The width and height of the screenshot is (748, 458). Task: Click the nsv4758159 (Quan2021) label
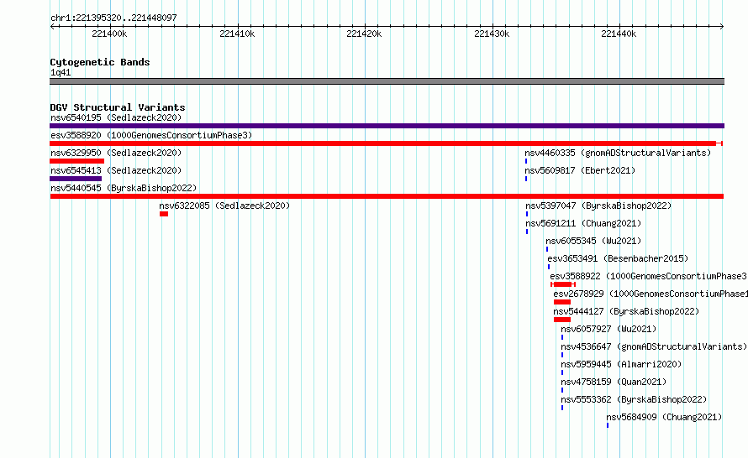click(x=614, y=382)
